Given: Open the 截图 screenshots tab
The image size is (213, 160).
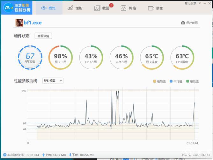Looking at the screenshot, I should click(102, 8).
